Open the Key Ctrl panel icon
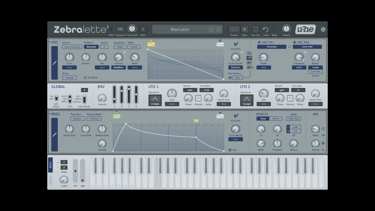Viewport: 375px width, 211px height. click(x=255, y=29)
